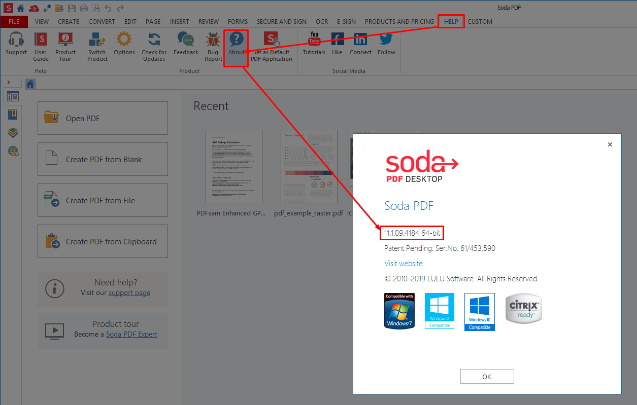Switch to the EDIT ribbon tab
This screenshot has height=405, width=637.
pos(130,22)
